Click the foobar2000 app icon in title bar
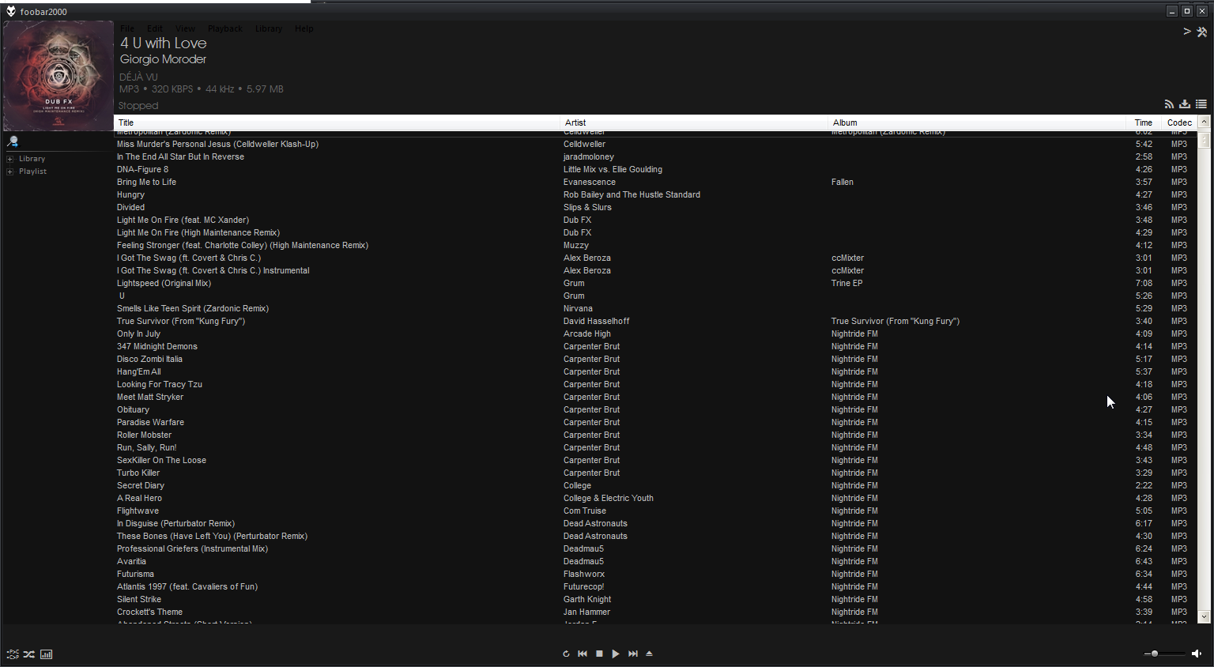The image size is (1214, 667). click(x=10, y=11)
